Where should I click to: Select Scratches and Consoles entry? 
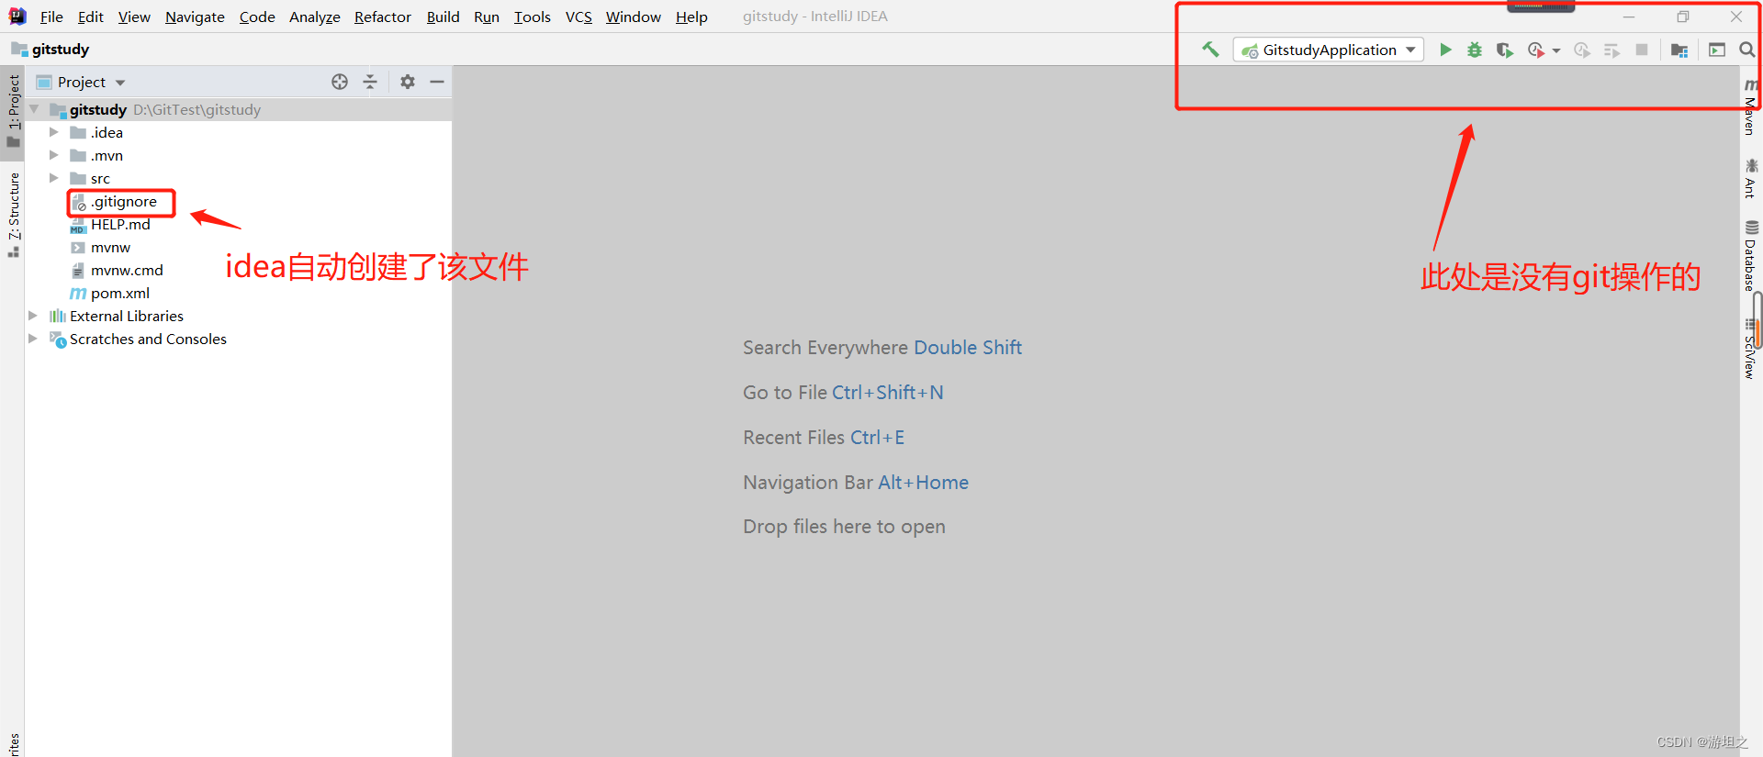[148, 339]
